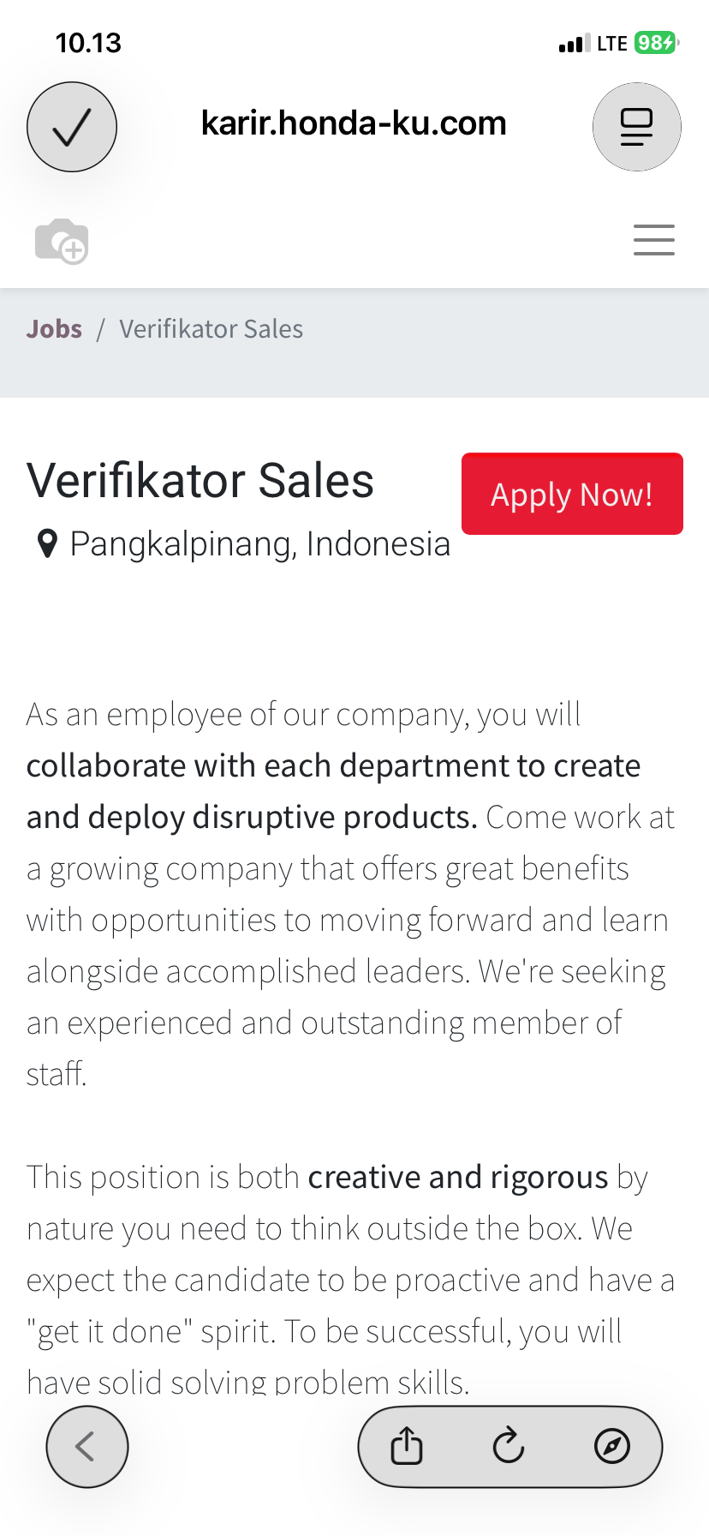Viewport: 709px width, 1536px height.
Task: Click the bold "creative and rigorous" text
Action: coord(457,1178)
